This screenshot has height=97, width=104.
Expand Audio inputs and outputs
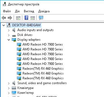(x=9, y=30)
